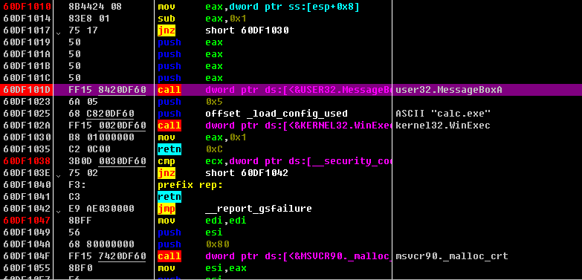Select address 60DF104A

[x=27, y=244]
